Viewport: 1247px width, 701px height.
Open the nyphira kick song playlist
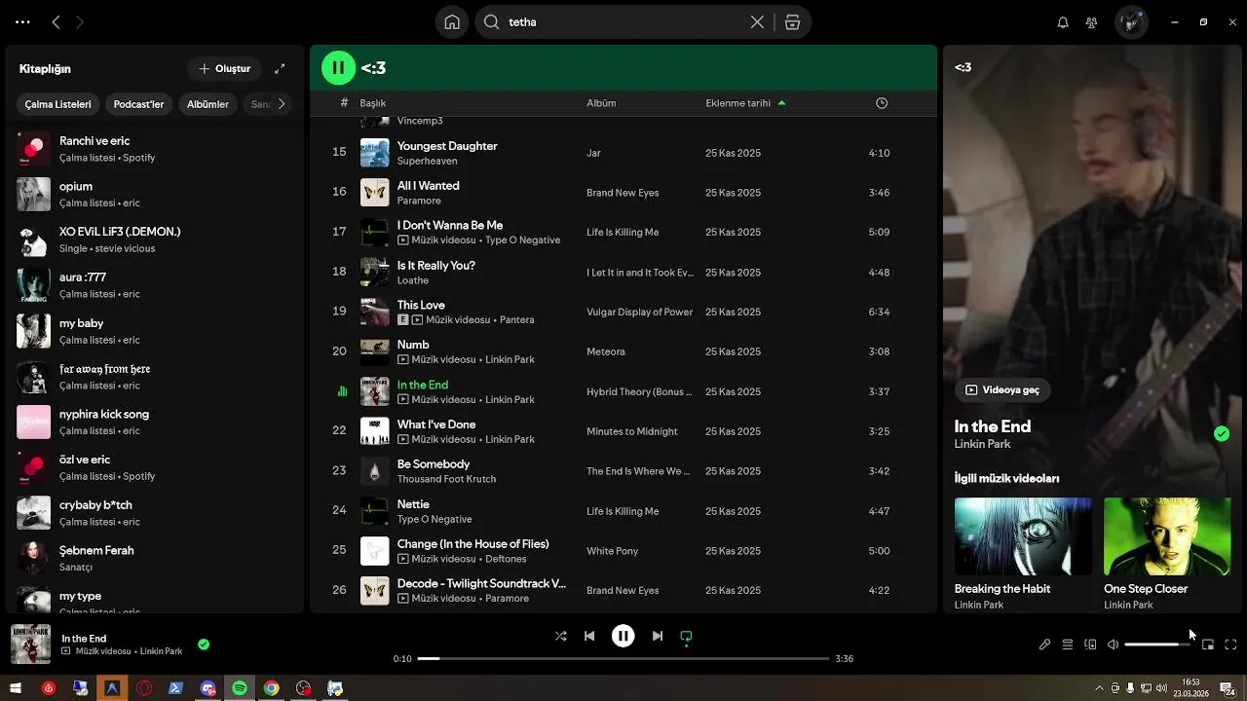point(156,422)
